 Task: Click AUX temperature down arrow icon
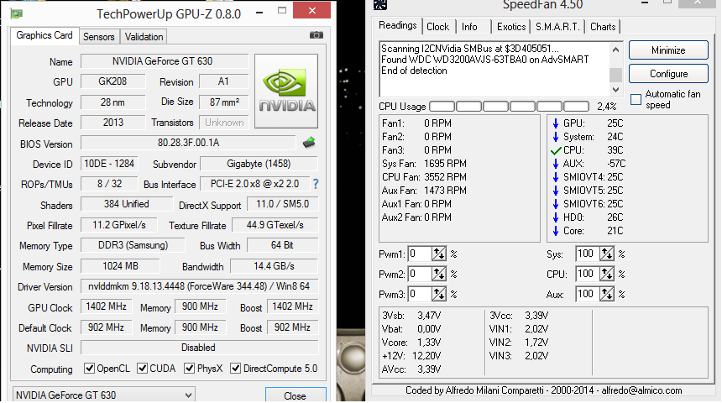[x=555, y=164]
